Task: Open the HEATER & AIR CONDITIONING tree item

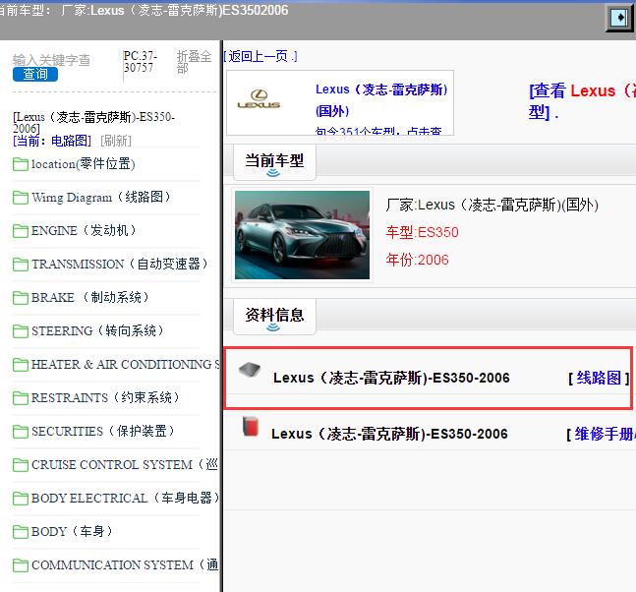Action: 126,365
